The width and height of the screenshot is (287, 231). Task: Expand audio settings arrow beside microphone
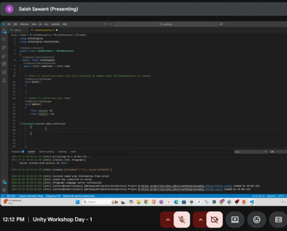(168, 219)
